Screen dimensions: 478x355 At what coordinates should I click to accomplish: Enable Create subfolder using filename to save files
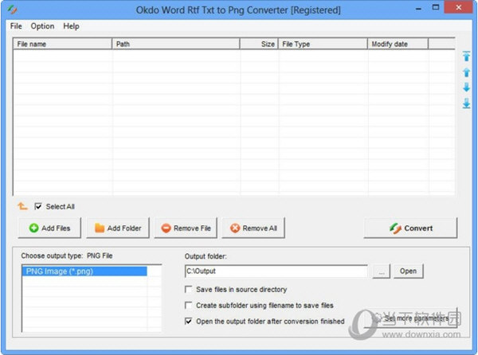188,305
